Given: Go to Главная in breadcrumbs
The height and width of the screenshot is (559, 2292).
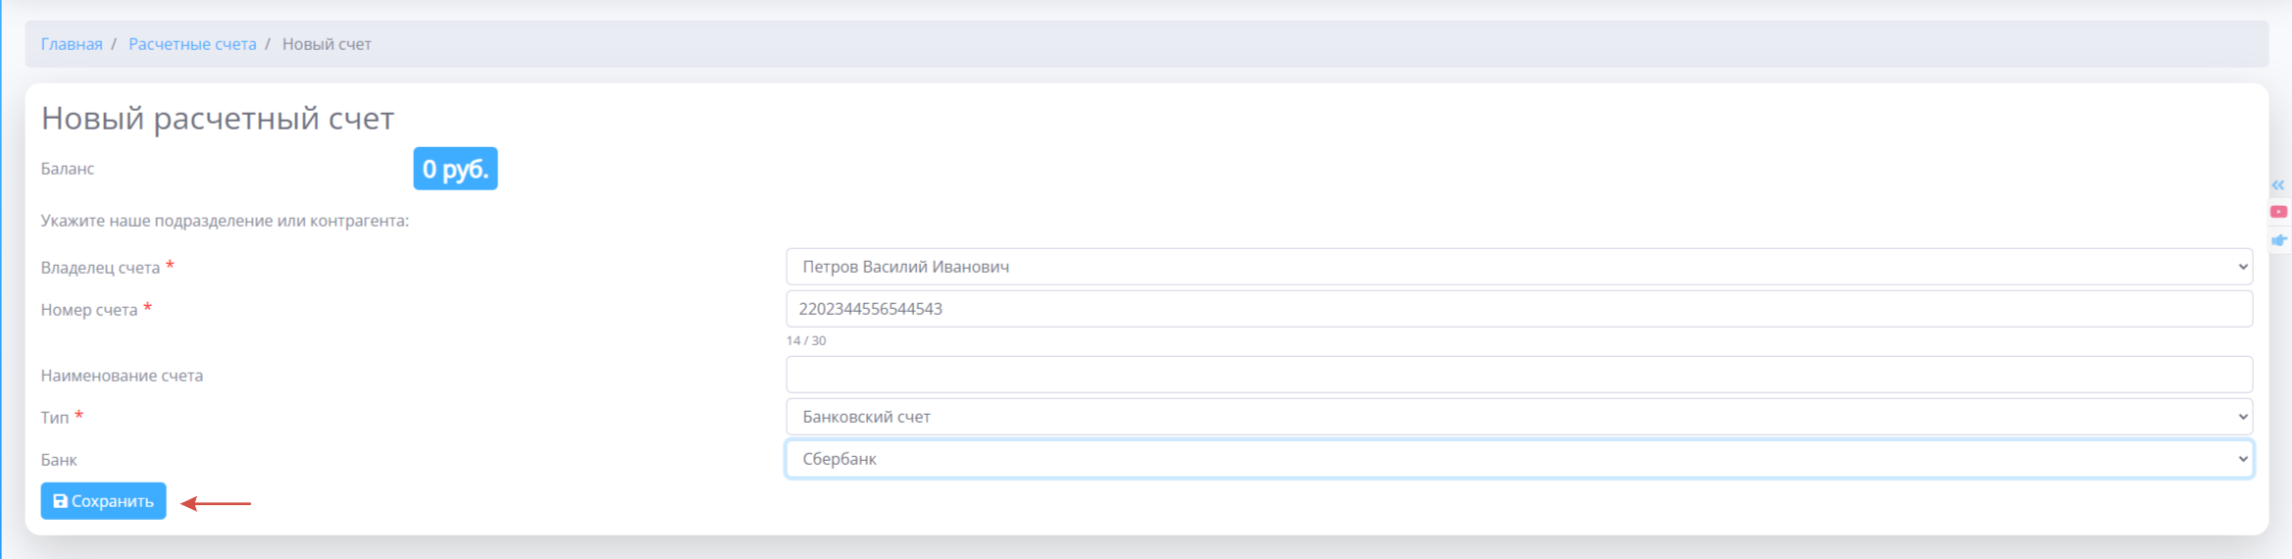Looking at the screenshot, I should pos(72,44).
